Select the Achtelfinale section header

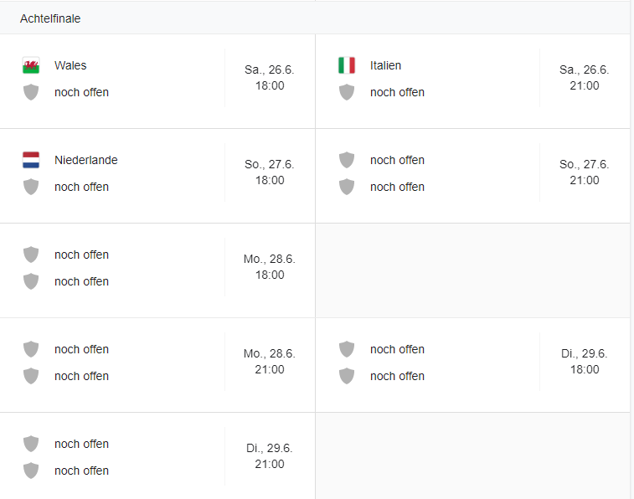50,18
